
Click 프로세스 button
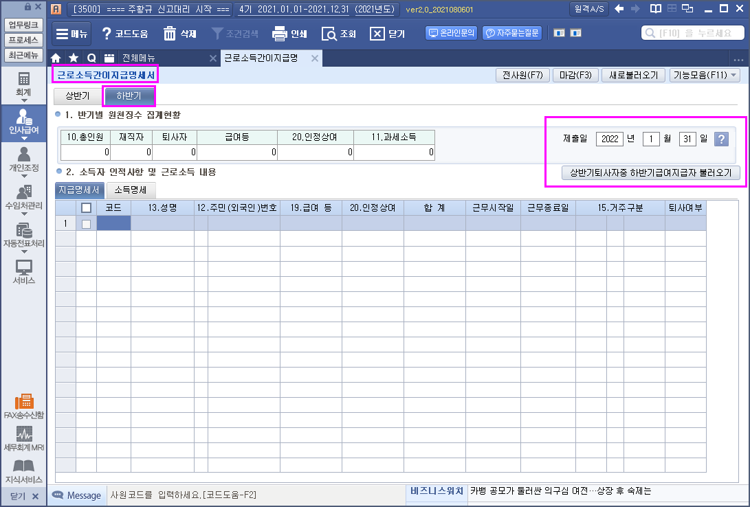click(23, 40)
